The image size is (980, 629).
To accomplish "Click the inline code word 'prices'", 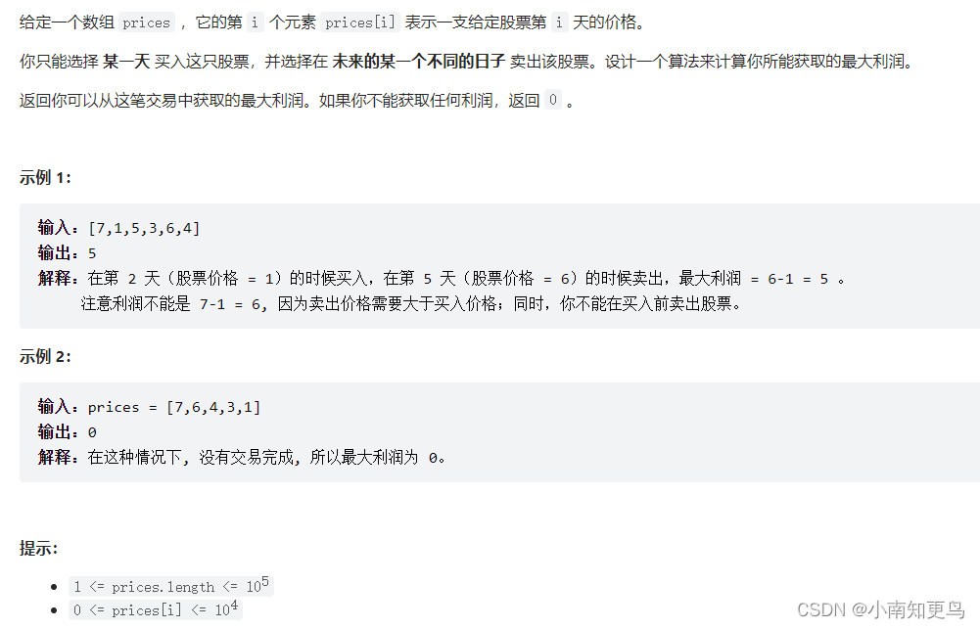I will 146,23.
